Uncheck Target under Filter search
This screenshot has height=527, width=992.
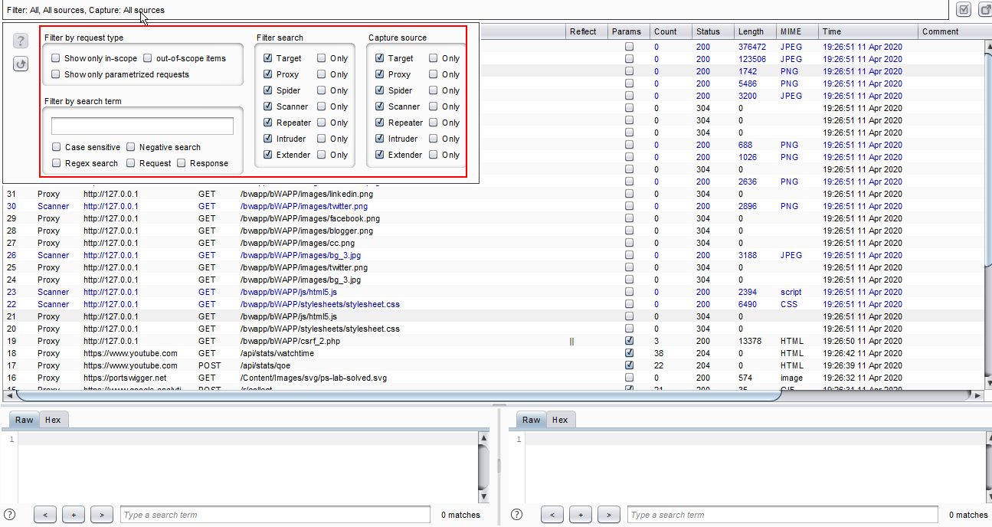coord(267,58)
